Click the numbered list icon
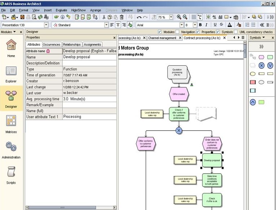 coord(247,25)
